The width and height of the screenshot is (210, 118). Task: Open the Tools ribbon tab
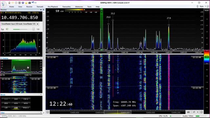pos(89,7)
